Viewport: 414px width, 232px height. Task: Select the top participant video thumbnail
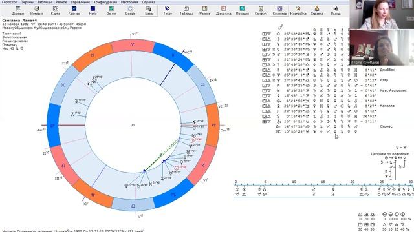point(382,14)
